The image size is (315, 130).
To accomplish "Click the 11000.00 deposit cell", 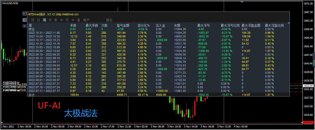I will (x=162, y=91).
